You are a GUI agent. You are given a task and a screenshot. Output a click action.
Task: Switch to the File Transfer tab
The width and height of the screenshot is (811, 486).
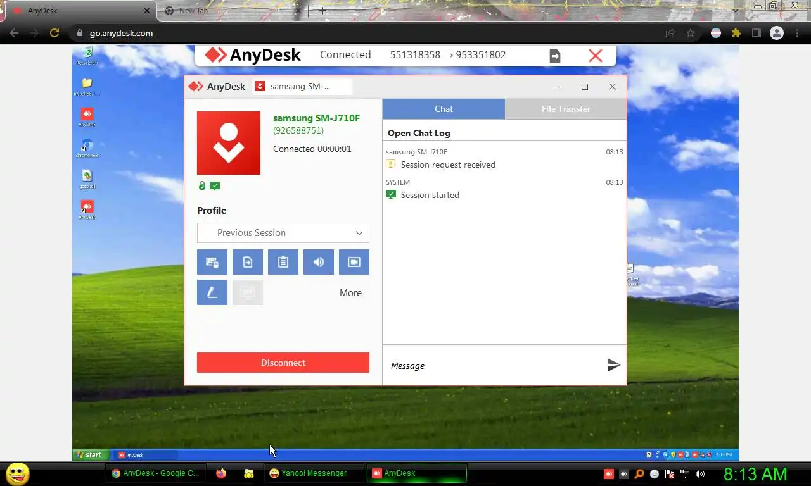(x=566, y=109)
